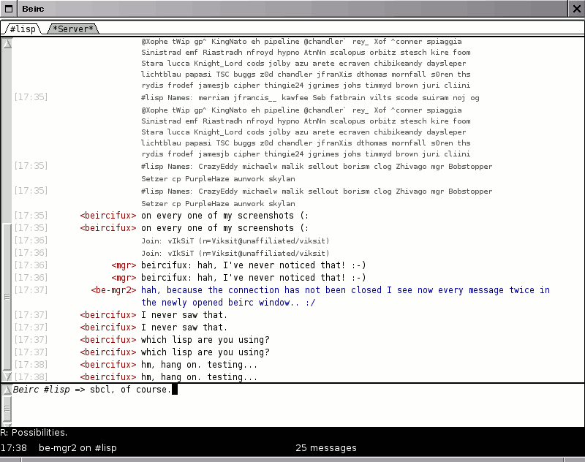The image size is (585, 462).
Task: Click the first 'on every one of my screenshots' message
Action: coord(225,216)
